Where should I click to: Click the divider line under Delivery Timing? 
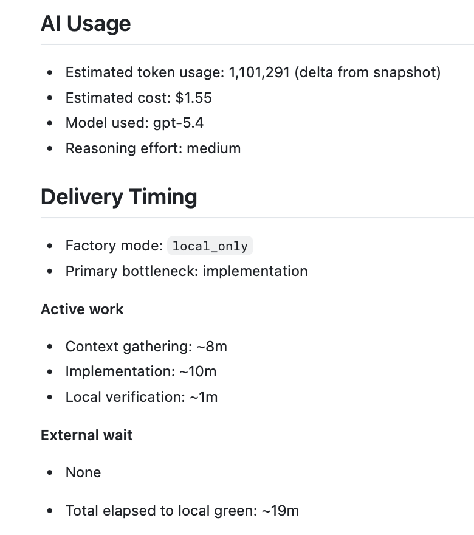tap(255, 218)
